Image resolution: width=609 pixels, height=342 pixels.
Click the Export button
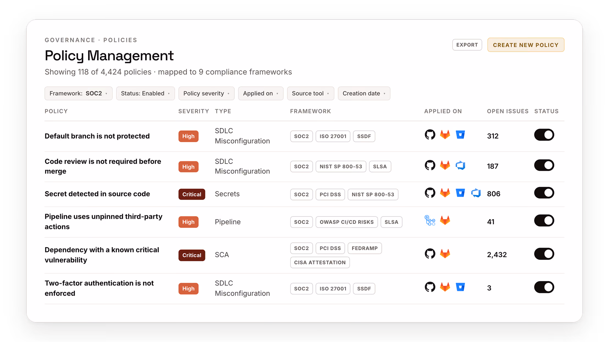(x=467, y=45)
